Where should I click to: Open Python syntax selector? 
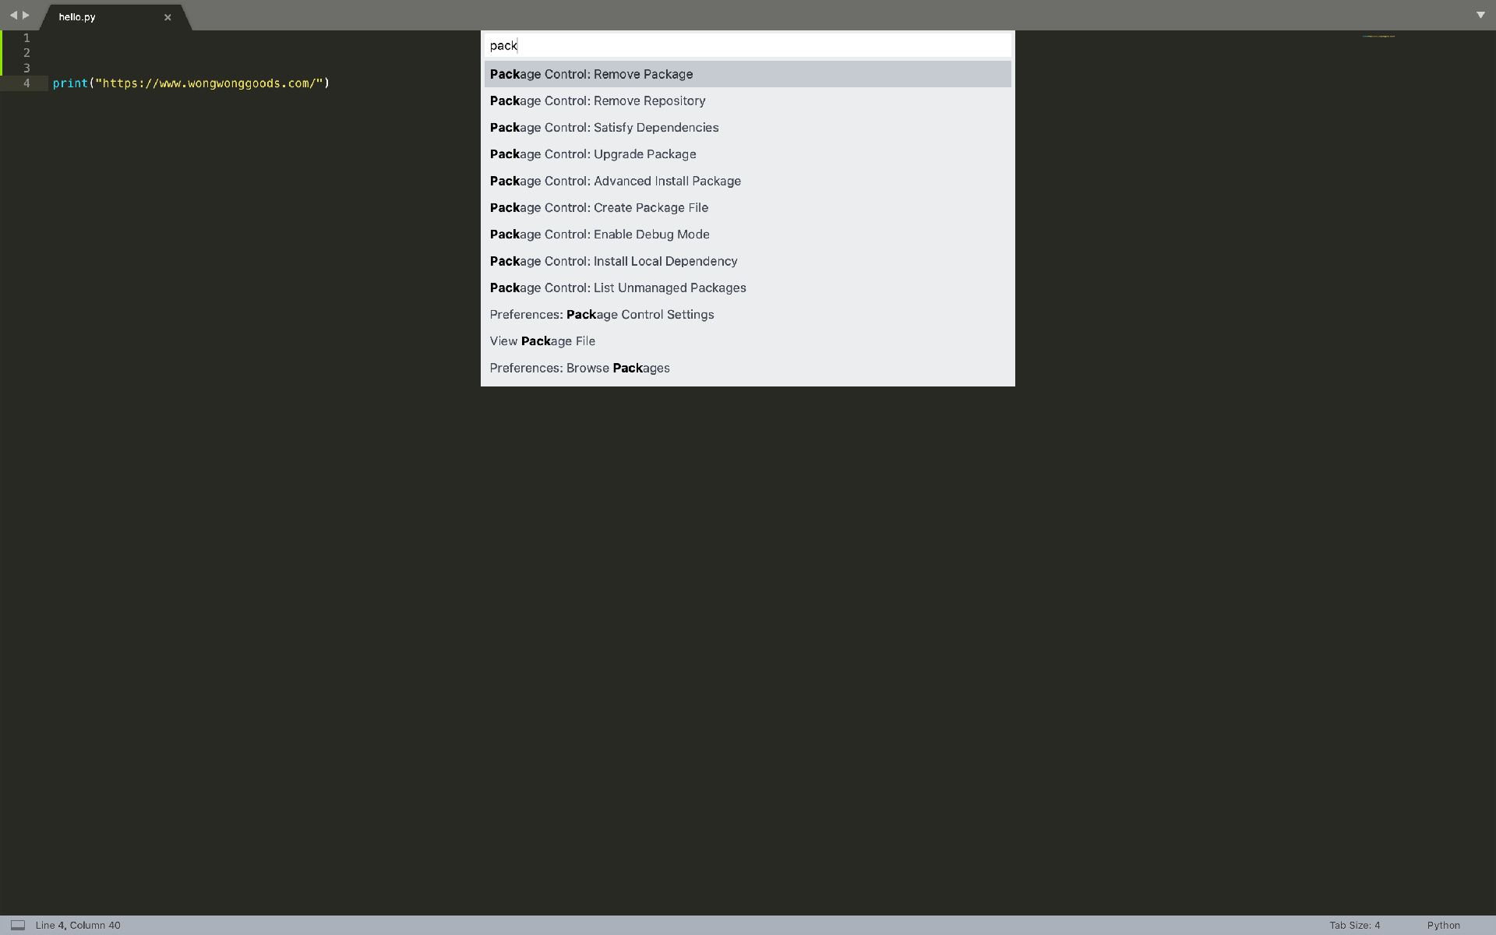(x=1443, y=925)
